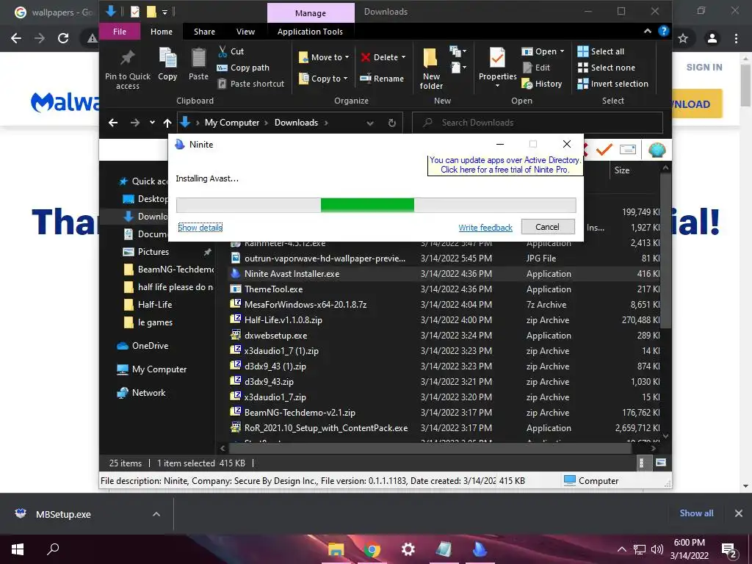Image resolution: width=752 pixels, height=564 pixels.
Task: Collapse the Explorer ribbon
Action: pos(648,31)
